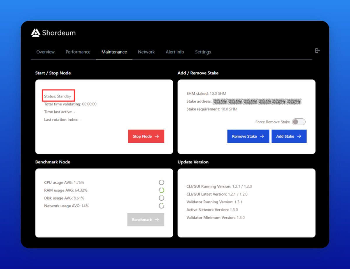Go to the Network tab
Screen dimensions: 350x269
tap(146, 52)
